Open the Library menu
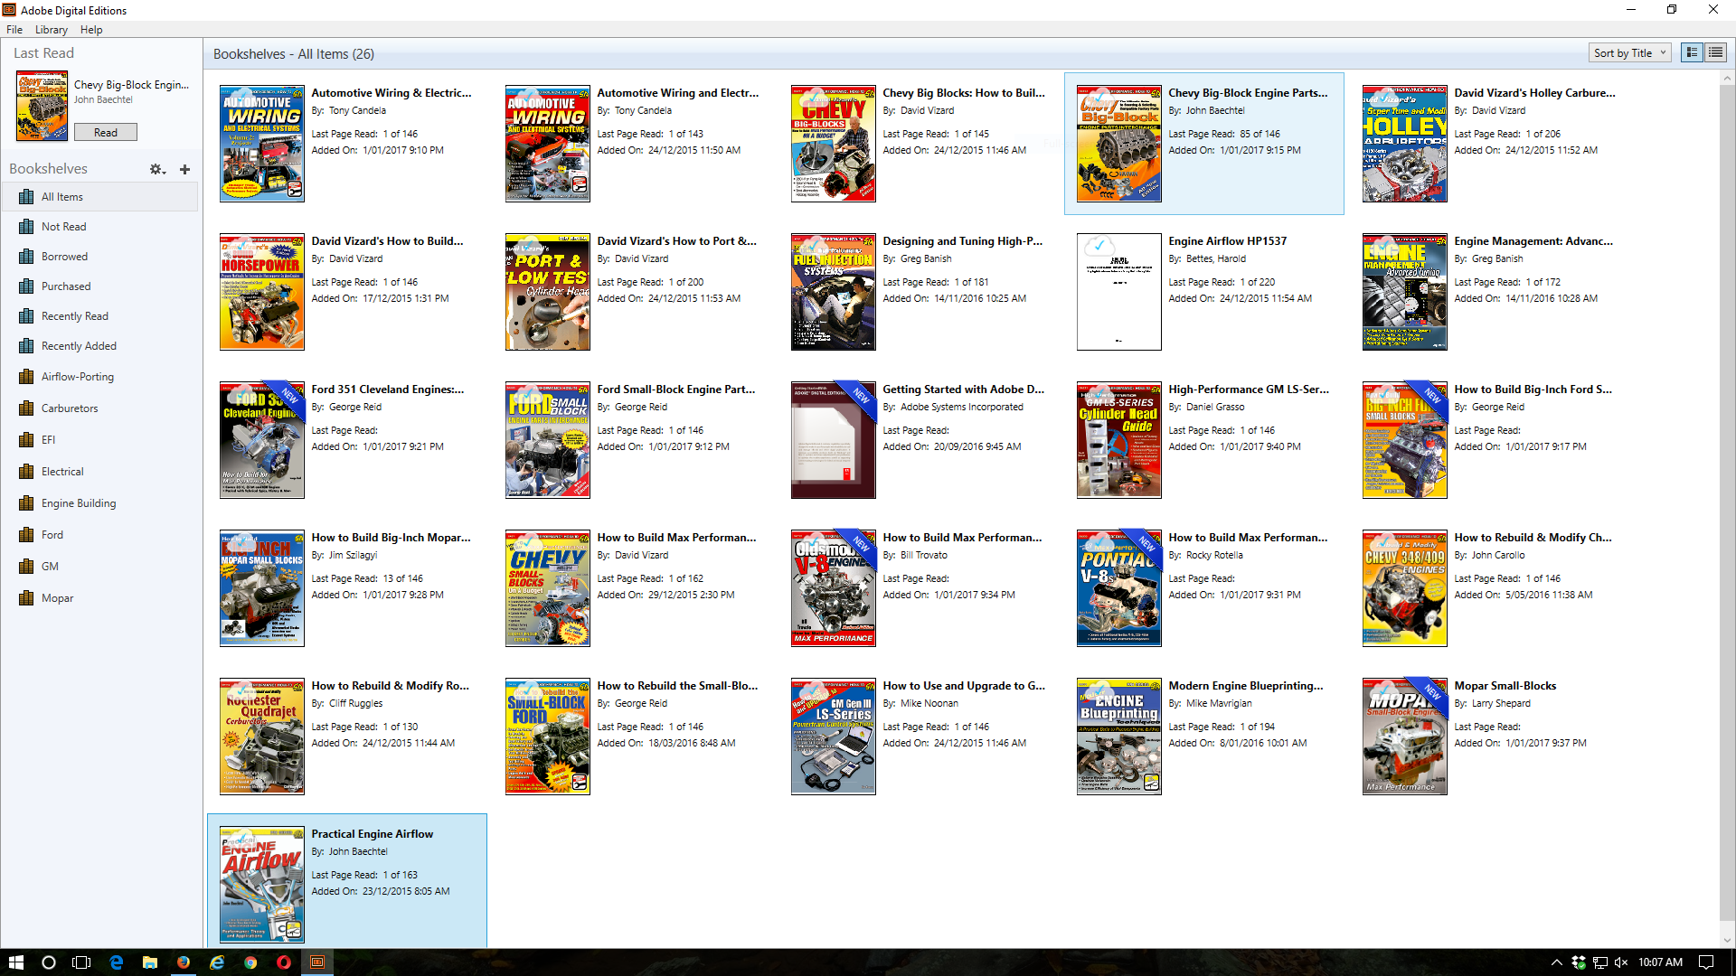This screenshot has width=1736, height=976. click(x=52, y=30)
